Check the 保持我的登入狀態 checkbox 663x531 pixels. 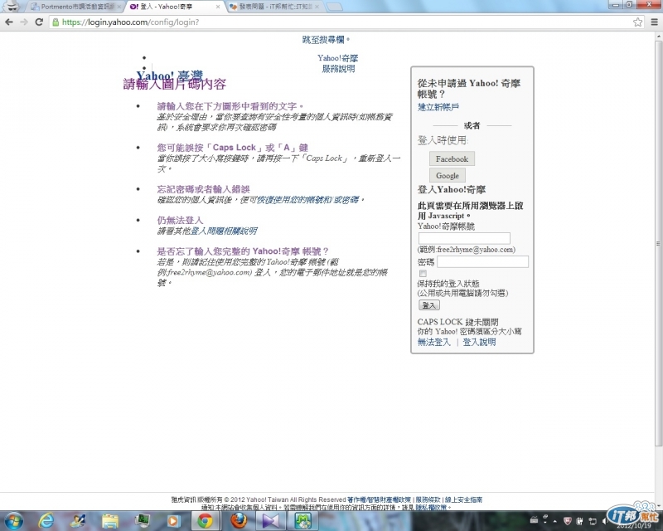pyautogui.click(x=423, y=273)
